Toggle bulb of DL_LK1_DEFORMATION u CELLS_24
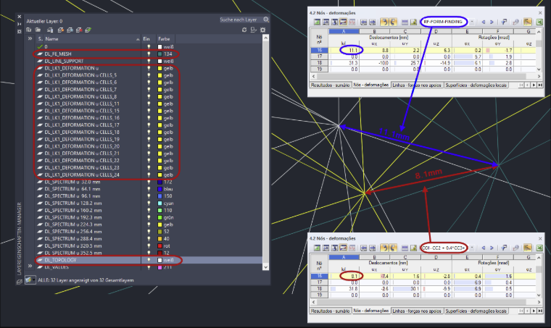This screenshot has width=551, height=328. tap(149, 174)
